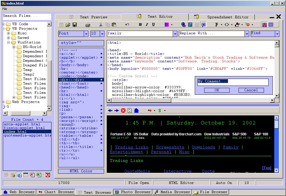Click the Screenshots link in preview
This screenshot has width=286, height=196.
[170, 147]
